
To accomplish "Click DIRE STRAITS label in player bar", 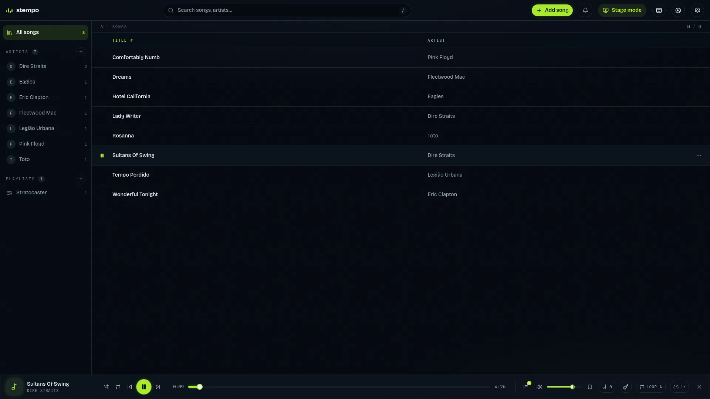I will 43,391.
